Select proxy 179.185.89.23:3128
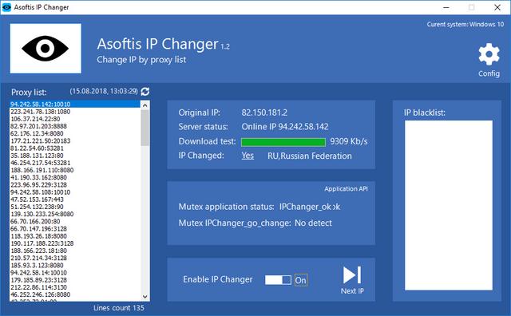This screenshot has width=511, height=316. point(75,280)
